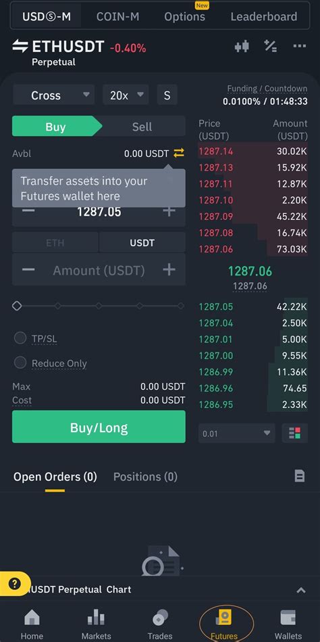Switch amount unit to ETH
Screen dimensions: 320x642
tap(55, 243)
